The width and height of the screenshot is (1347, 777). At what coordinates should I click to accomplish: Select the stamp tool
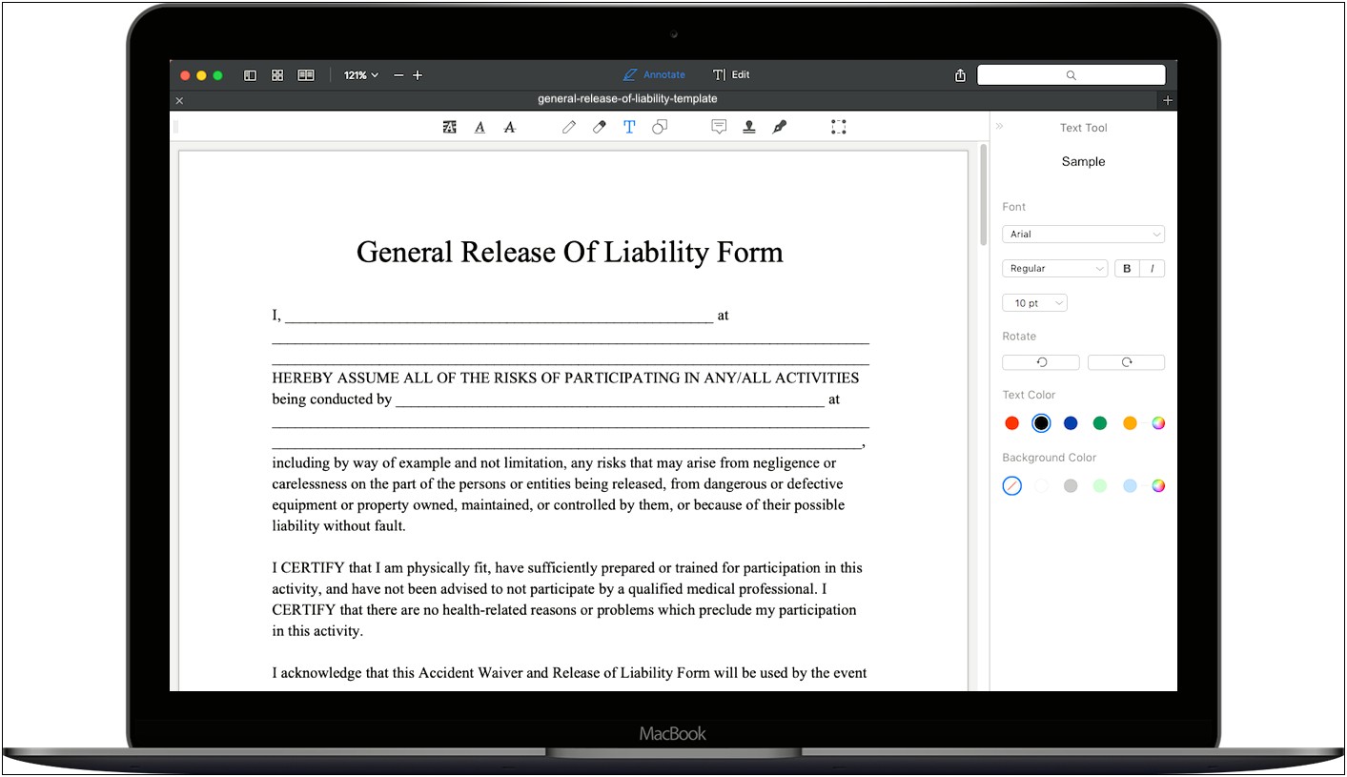click(x=749, y=127)
